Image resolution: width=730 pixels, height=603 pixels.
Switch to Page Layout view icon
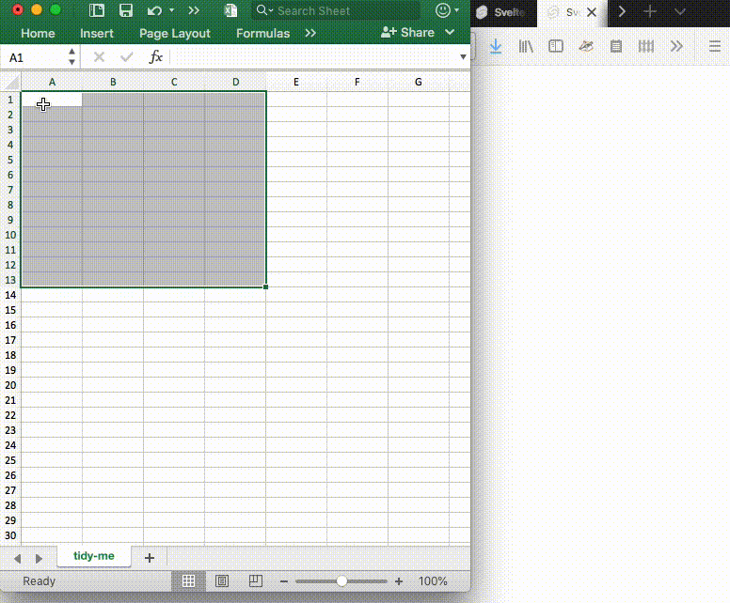pos(222,581)
